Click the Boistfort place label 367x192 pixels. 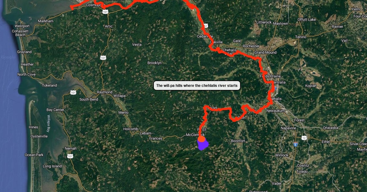click(x=238, y=141)
